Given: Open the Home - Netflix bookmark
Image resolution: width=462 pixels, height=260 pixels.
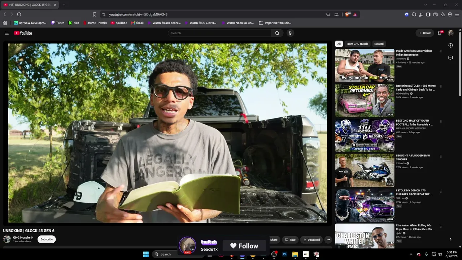Looking at the screenshot, I should pyautogui.click(x=95, y=23).
